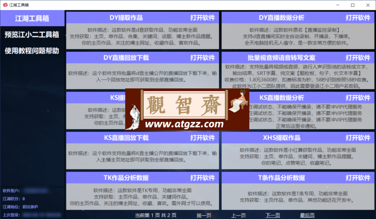Click the 批量视音频语音转写文案 title
376x219 pixels.
pos(282,58)
